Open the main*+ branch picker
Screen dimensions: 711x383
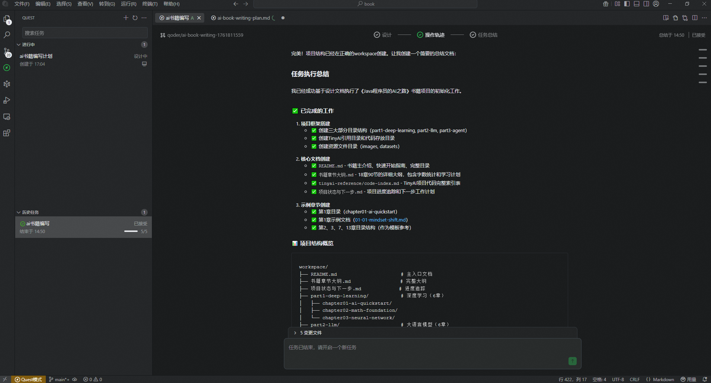pyautogui.click(x=59, y=379)
